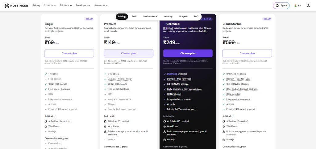Image resolution: width=316 pixels, height=149 pixels.
Task: Click the India flag language icon
Action: pos(295,6)
